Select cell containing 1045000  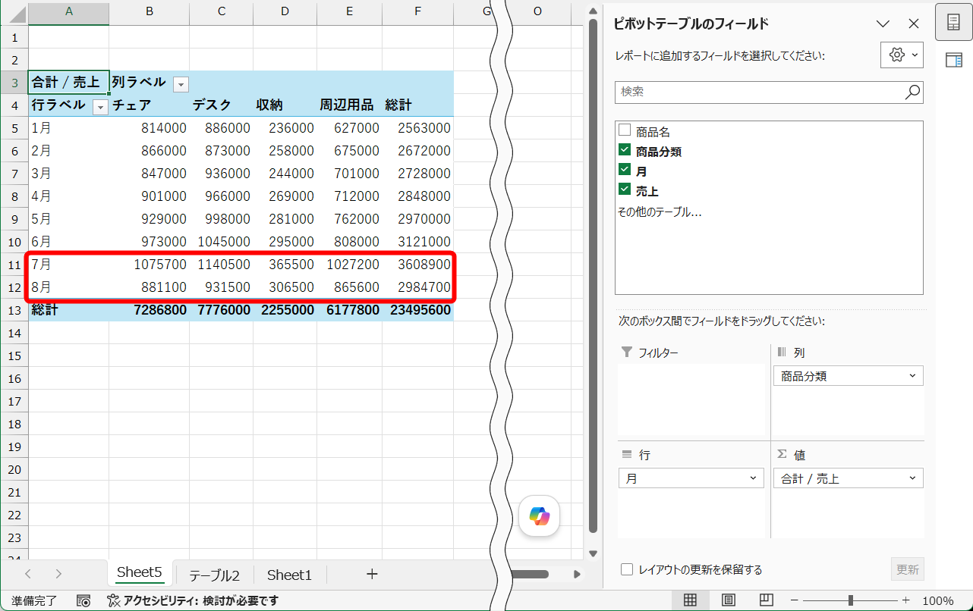[x=222, y=242]
